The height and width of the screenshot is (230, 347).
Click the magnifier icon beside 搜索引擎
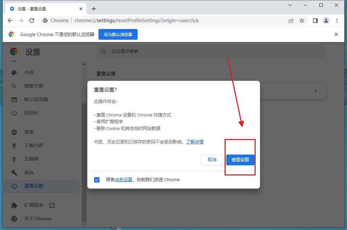point(14,86)
